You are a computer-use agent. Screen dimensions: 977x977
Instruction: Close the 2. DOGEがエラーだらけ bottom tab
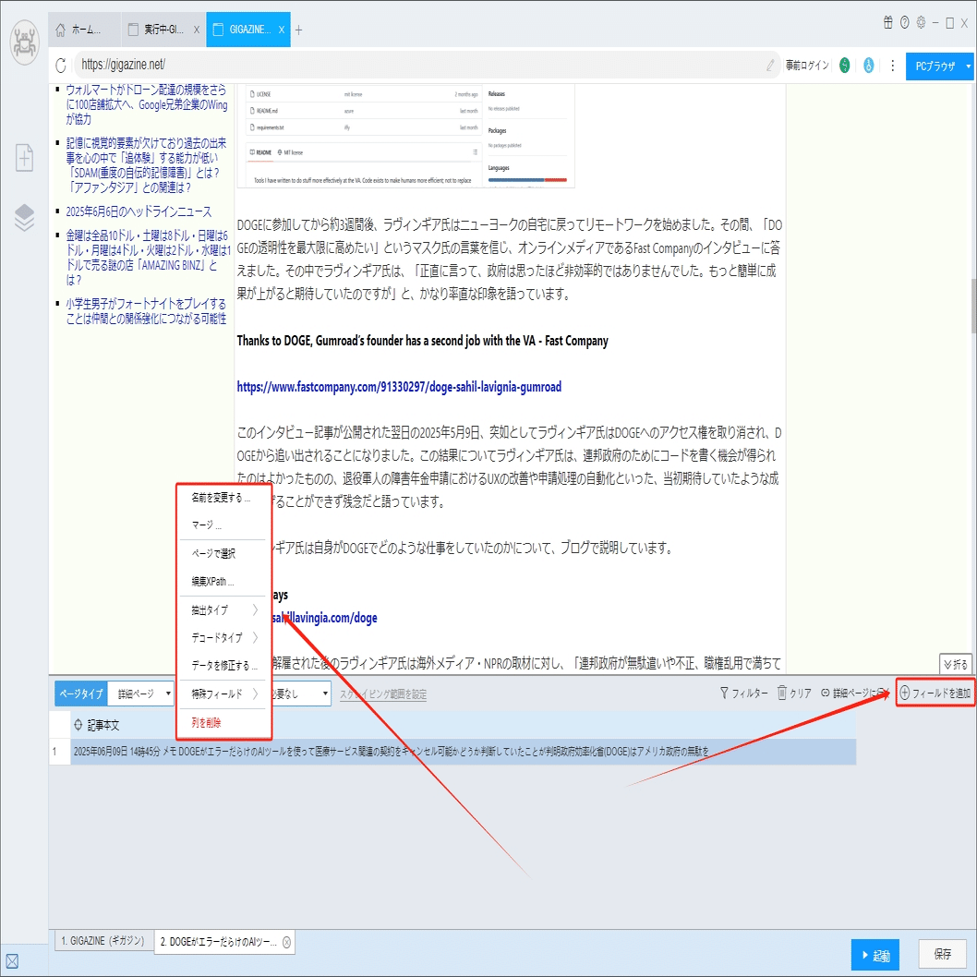286,942
